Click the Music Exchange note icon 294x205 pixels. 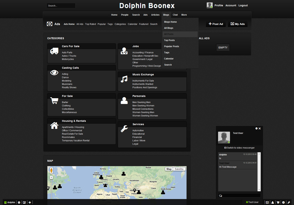click(124, 79)
